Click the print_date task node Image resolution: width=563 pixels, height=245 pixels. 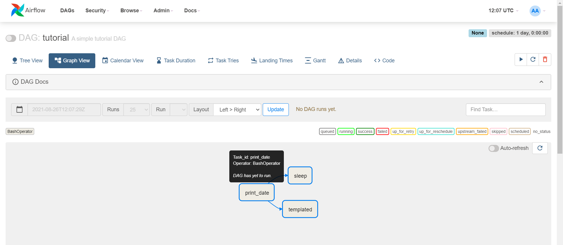point(257,193)
